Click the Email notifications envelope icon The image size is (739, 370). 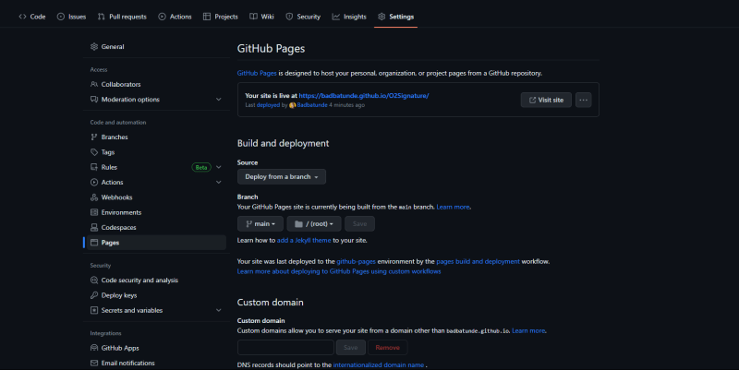click(94, 363)
